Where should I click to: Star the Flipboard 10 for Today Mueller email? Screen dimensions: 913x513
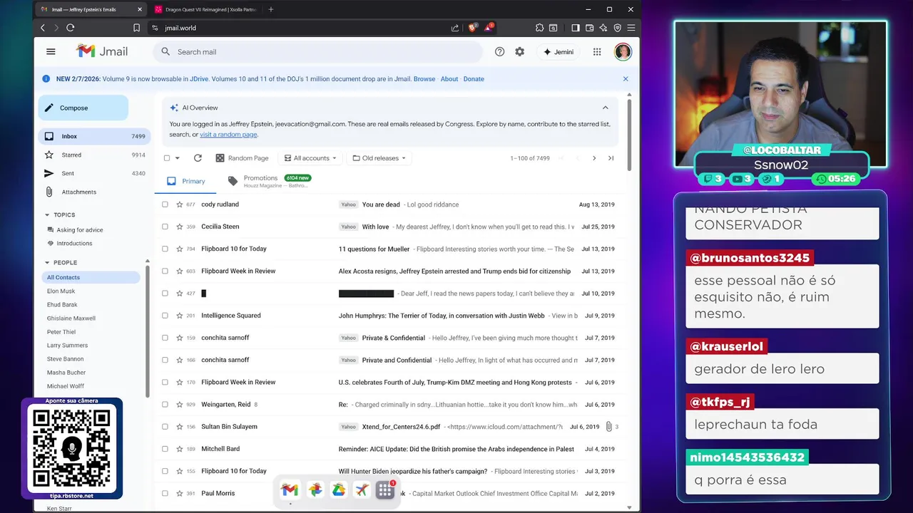coord(180,249)
